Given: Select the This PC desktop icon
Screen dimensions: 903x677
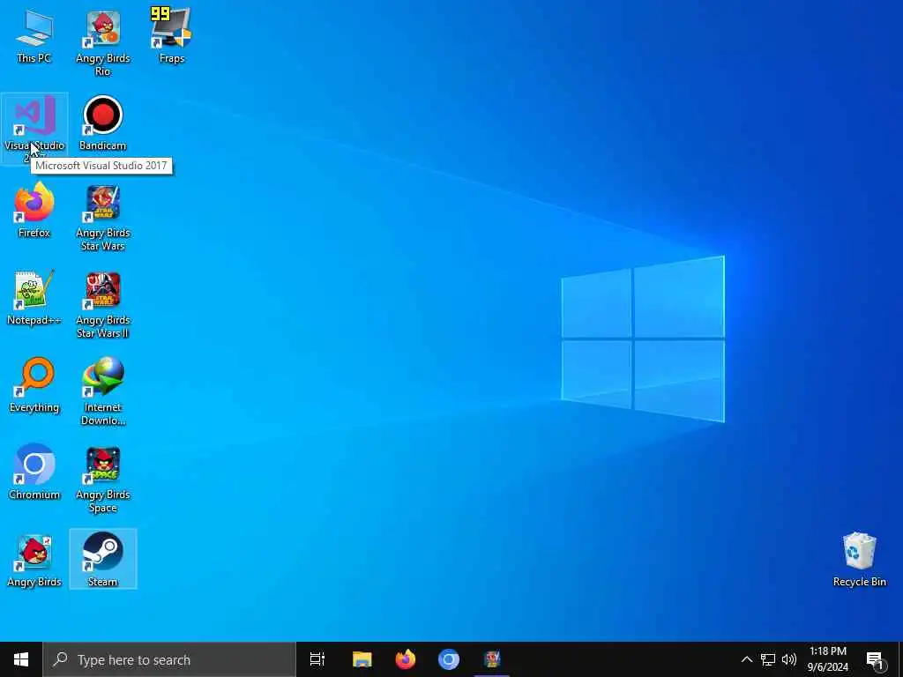Looking at the screenshot, I should (34, 35).
